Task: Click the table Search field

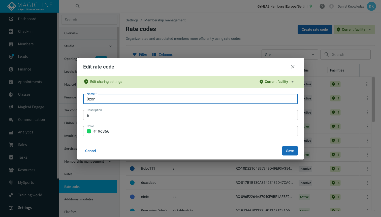Action: click(345, 54)
